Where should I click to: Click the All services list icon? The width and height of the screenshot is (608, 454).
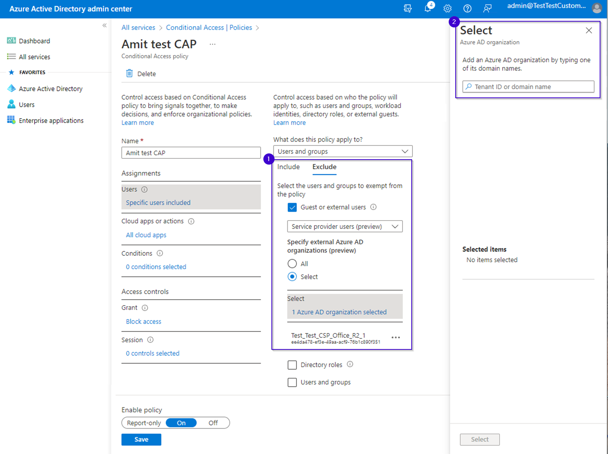pyautogui.click(x=11, y=56)
